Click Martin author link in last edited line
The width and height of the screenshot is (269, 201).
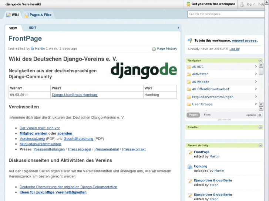[x=40, y=49]
